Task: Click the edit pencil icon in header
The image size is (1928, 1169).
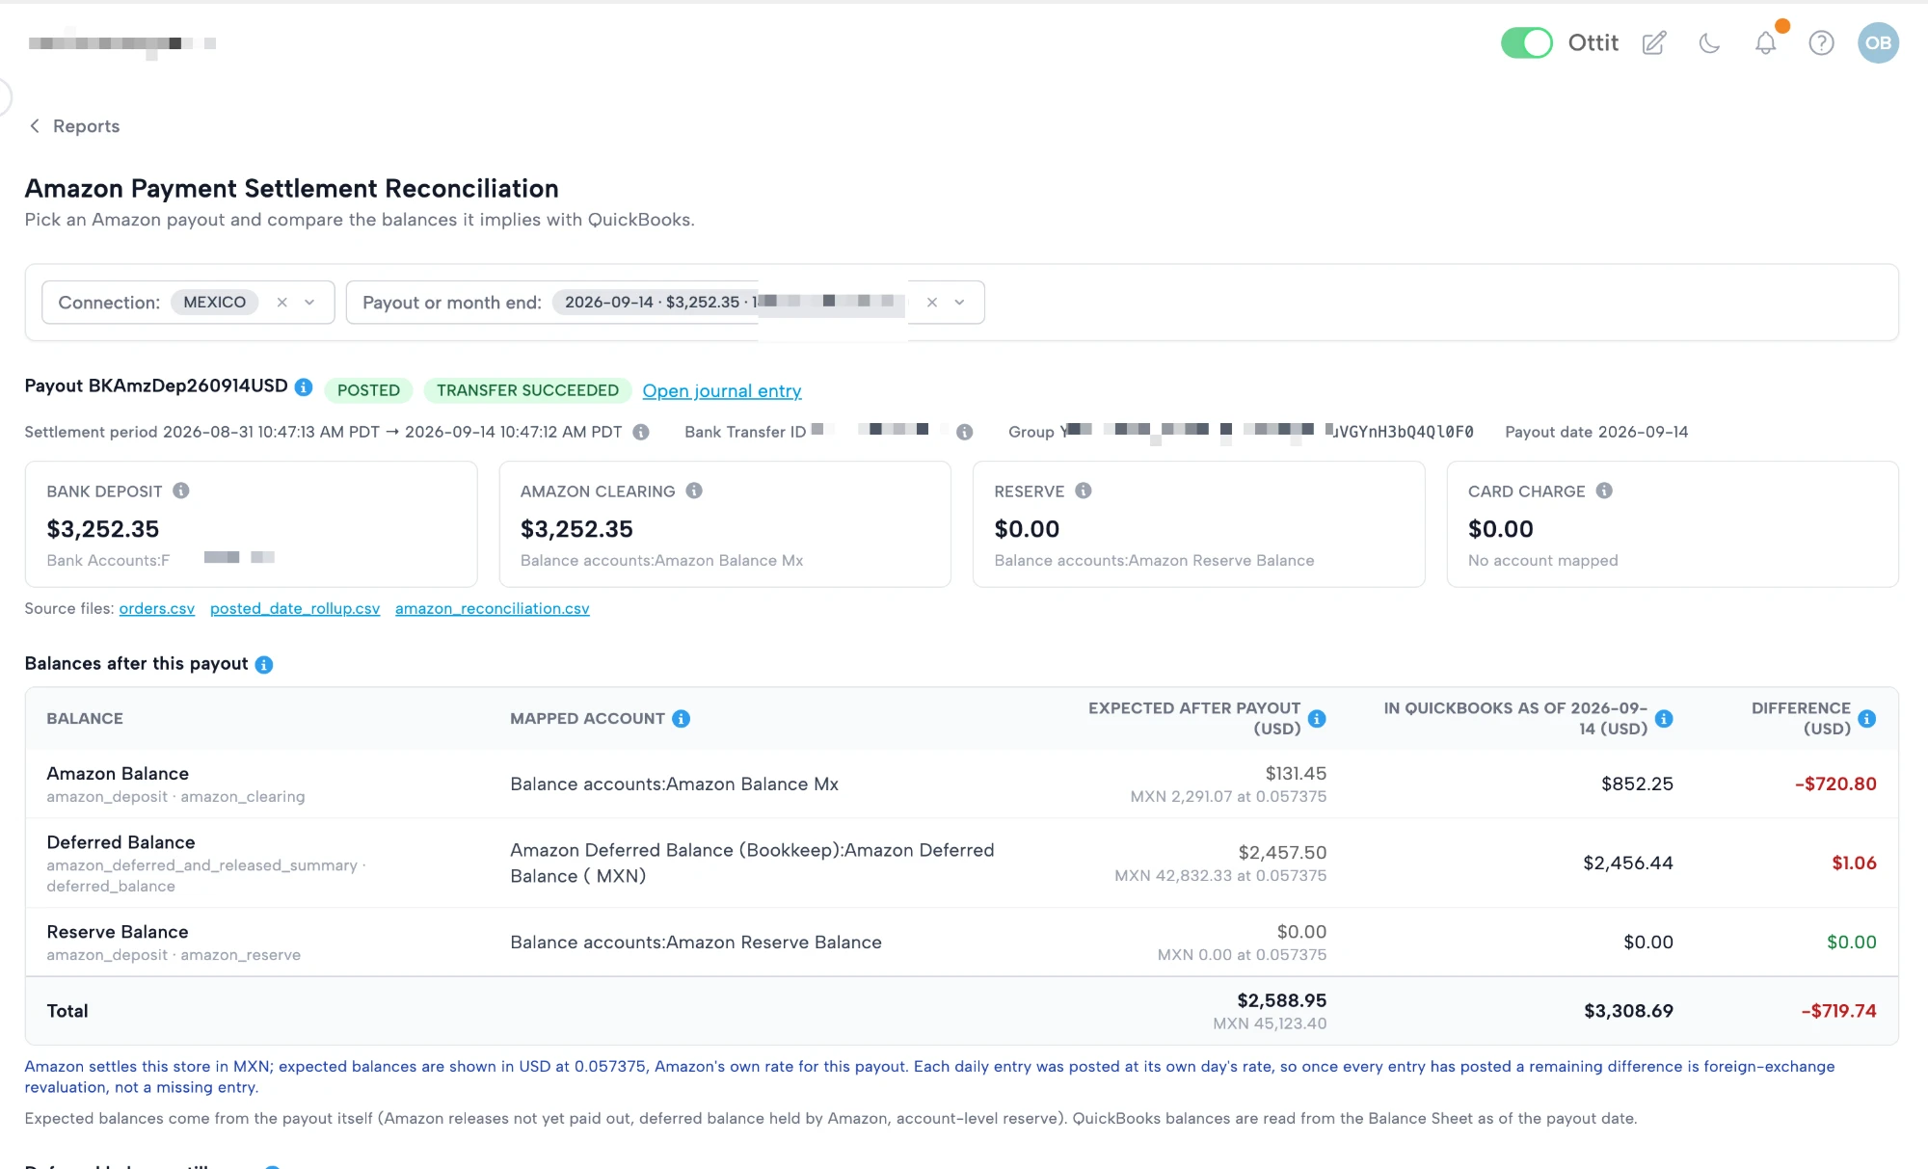Action: click(1654, 42)
